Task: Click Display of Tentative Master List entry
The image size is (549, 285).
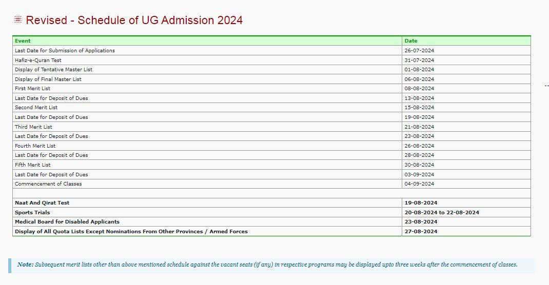Action: click(53, 70)
